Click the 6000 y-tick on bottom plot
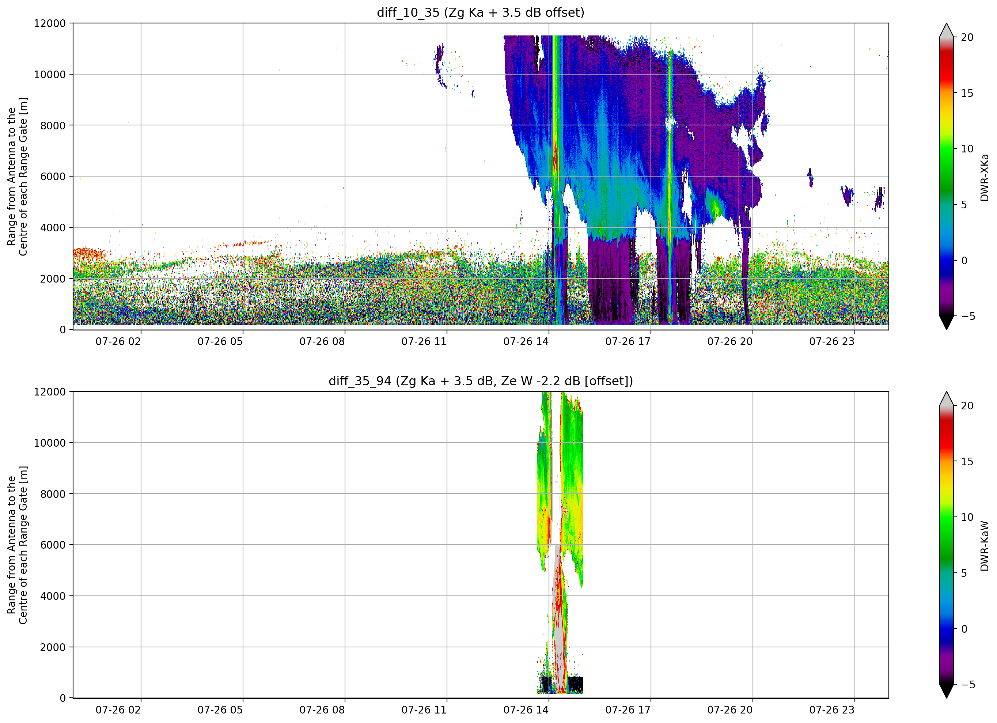The image size is (997, 723). (53, 545)
